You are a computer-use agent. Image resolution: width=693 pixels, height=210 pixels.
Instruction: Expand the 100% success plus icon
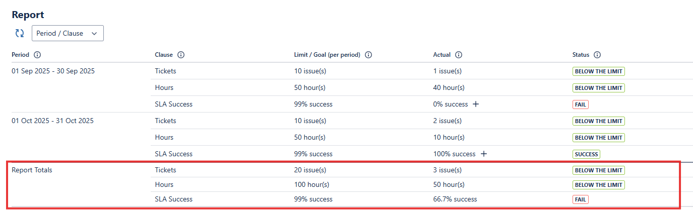point(483,154)
